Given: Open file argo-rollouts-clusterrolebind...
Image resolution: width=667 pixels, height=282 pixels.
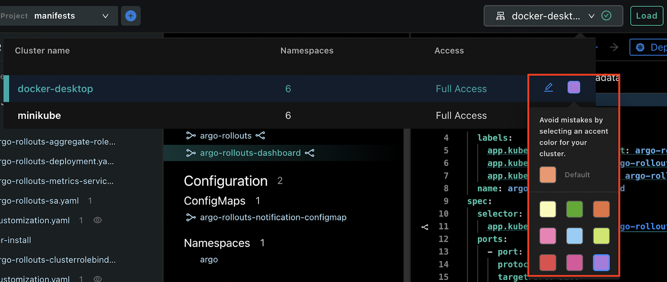Looking at the screenshot, I should [58, 260].
